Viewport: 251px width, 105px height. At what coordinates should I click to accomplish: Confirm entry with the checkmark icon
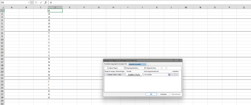point(41,2)
